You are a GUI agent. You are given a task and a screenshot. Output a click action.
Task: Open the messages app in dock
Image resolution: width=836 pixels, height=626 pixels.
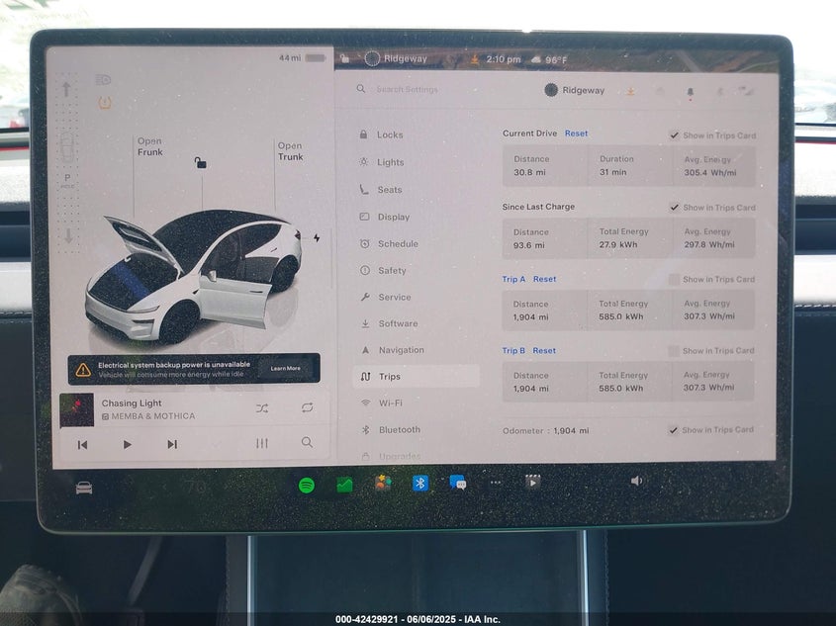(x=457, y=484)
